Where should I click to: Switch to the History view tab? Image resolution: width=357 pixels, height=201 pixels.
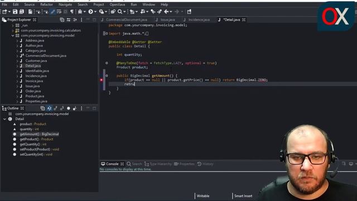205,164
